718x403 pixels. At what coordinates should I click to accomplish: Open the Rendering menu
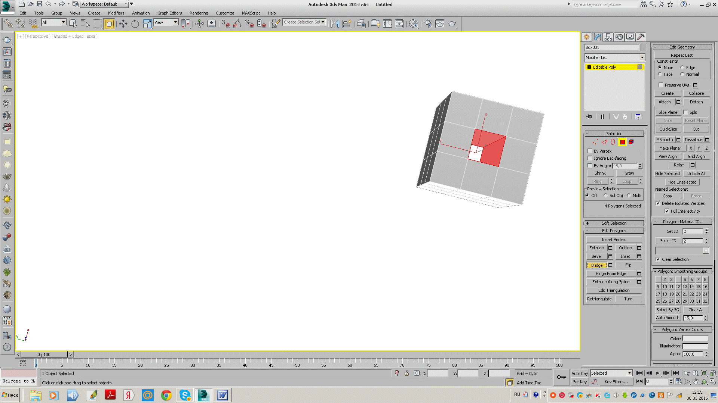coord(199,13)
